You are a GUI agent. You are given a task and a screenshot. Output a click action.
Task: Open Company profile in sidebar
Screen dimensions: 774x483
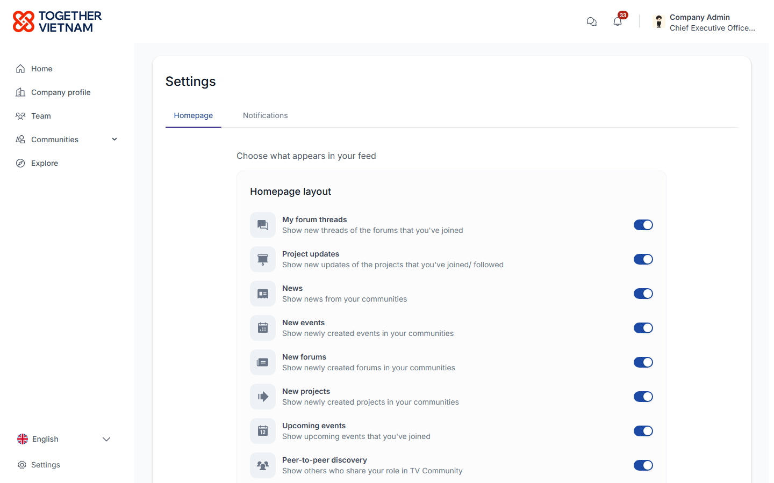pyautogui.click(x=53, y=92)
